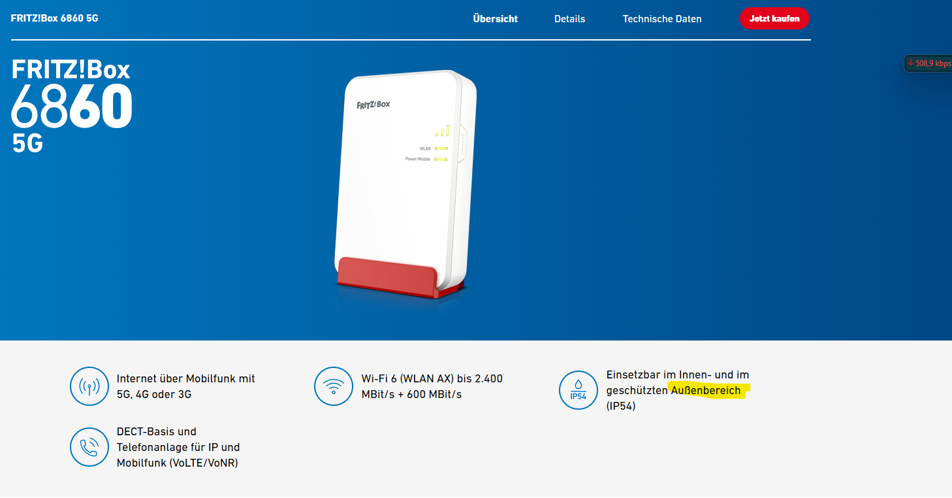Click the FRITZ!Box logo on the router
The width and height of the screenshot is (952, 498).
pos(373,105)
